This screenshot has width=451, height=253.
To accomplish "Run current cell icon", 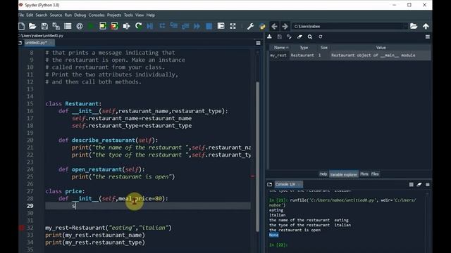I will pos(103,27).
